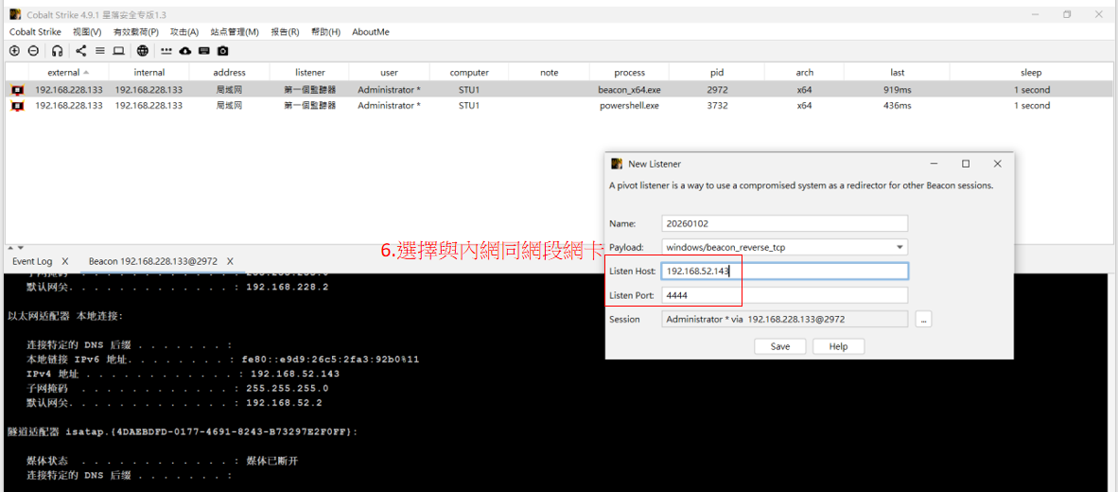Click the beacon icon of the powershell.exe row
The height and width of the screenshot is (492, 1118).
click(18, 106)
